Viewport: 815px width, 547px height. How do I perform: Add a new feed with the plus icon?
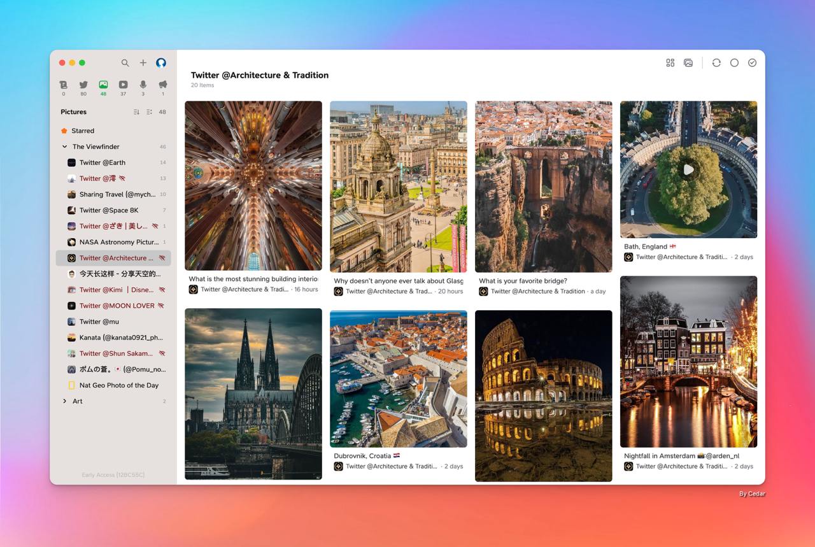click(x=143, y=63)
